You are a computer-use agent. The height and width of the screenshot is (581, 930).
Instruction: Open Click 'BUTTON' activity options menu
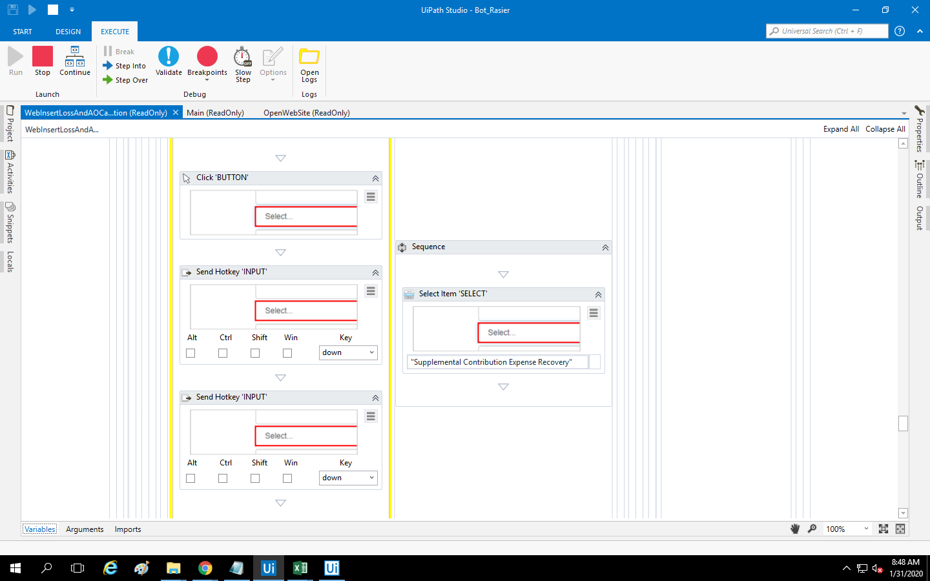(371, 197)
